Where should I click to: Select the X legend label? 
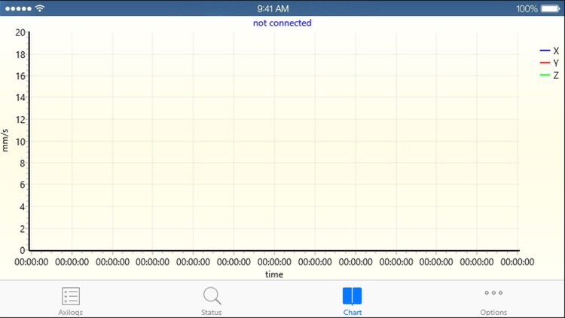tap(556, 50)
